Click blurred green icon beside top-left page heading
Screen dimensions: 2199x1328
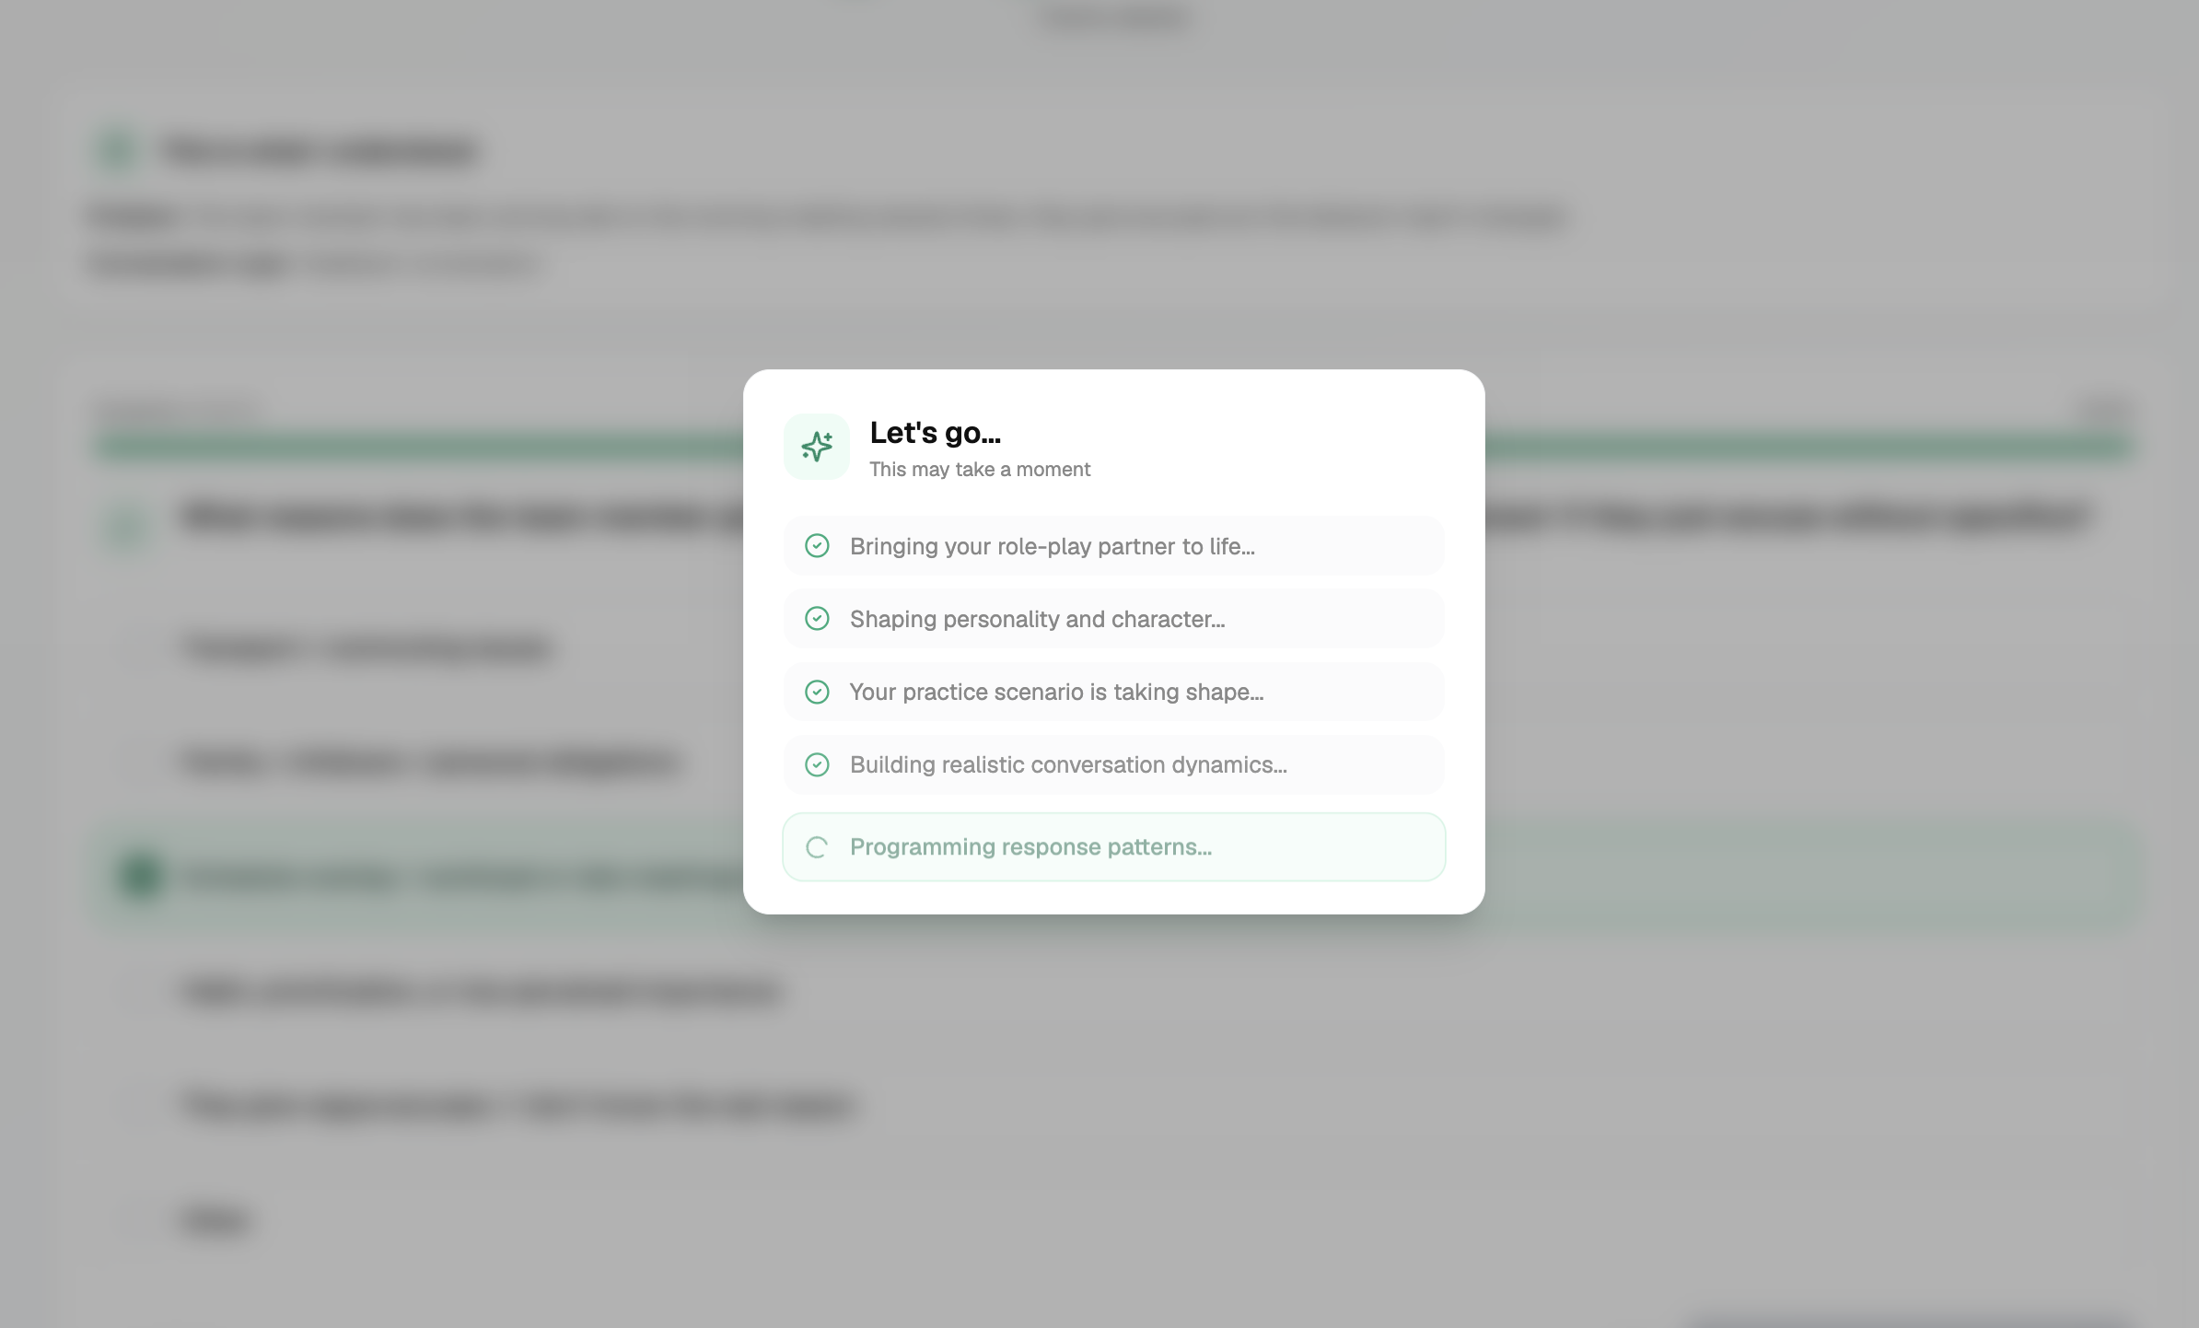coord(118,150)
